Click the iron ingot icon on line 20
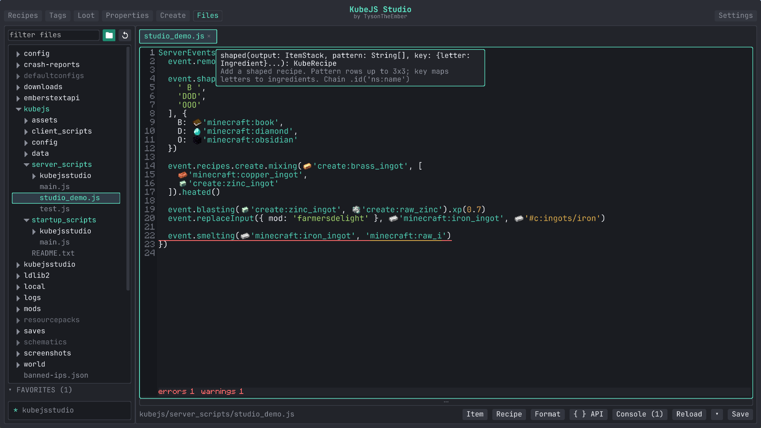Image resolution: width=761 pixels, height=428 pixels. [394, 218]
